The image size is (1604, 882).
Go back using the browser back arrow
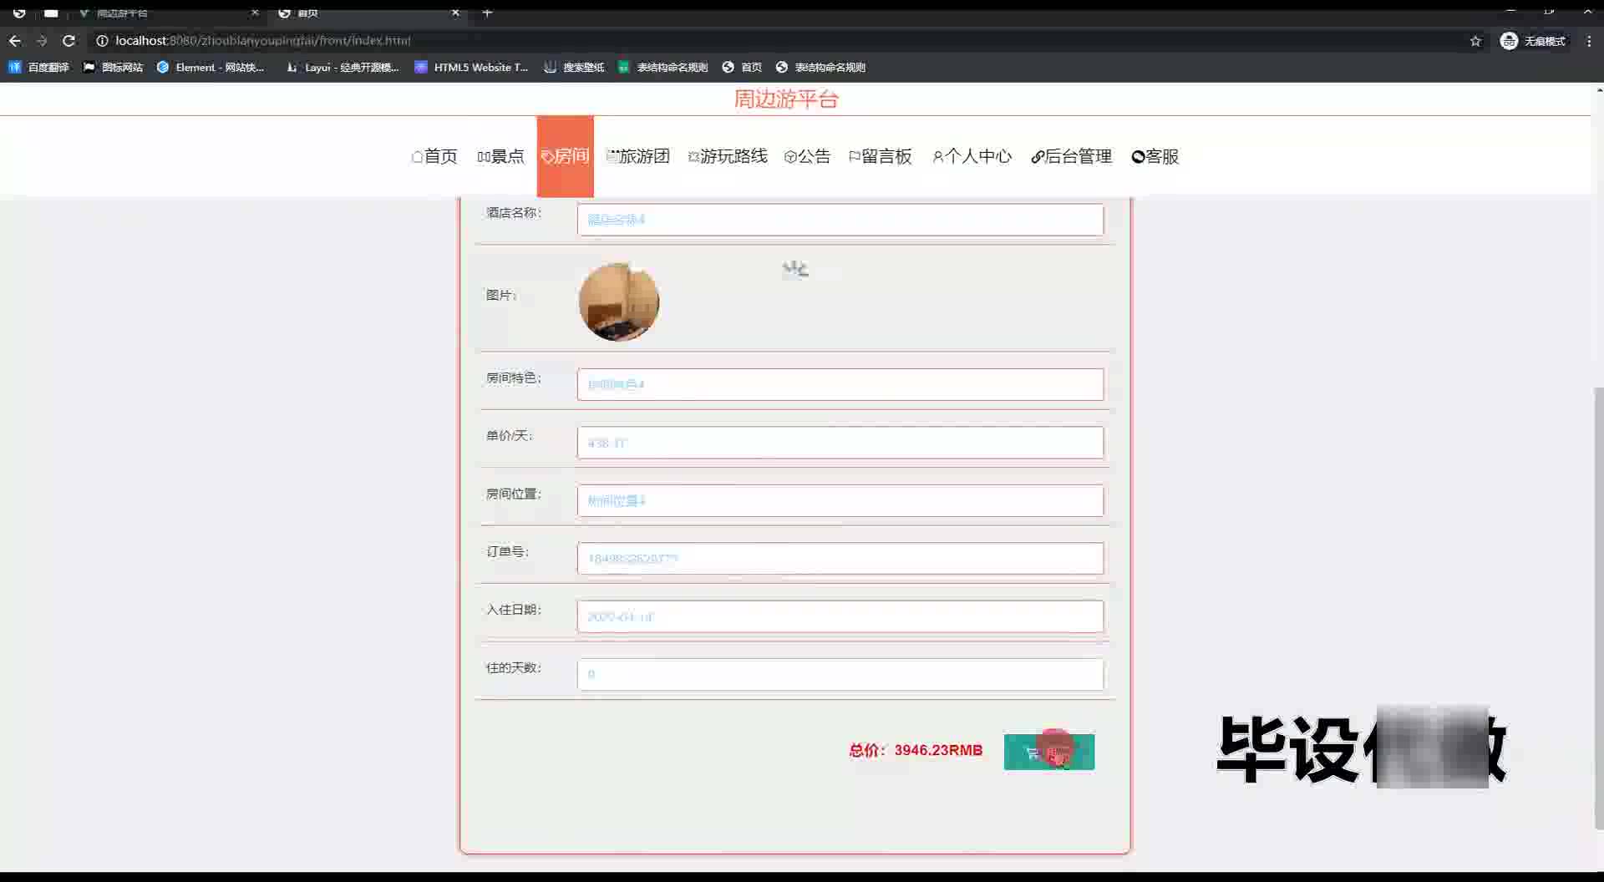pos(15,40)
